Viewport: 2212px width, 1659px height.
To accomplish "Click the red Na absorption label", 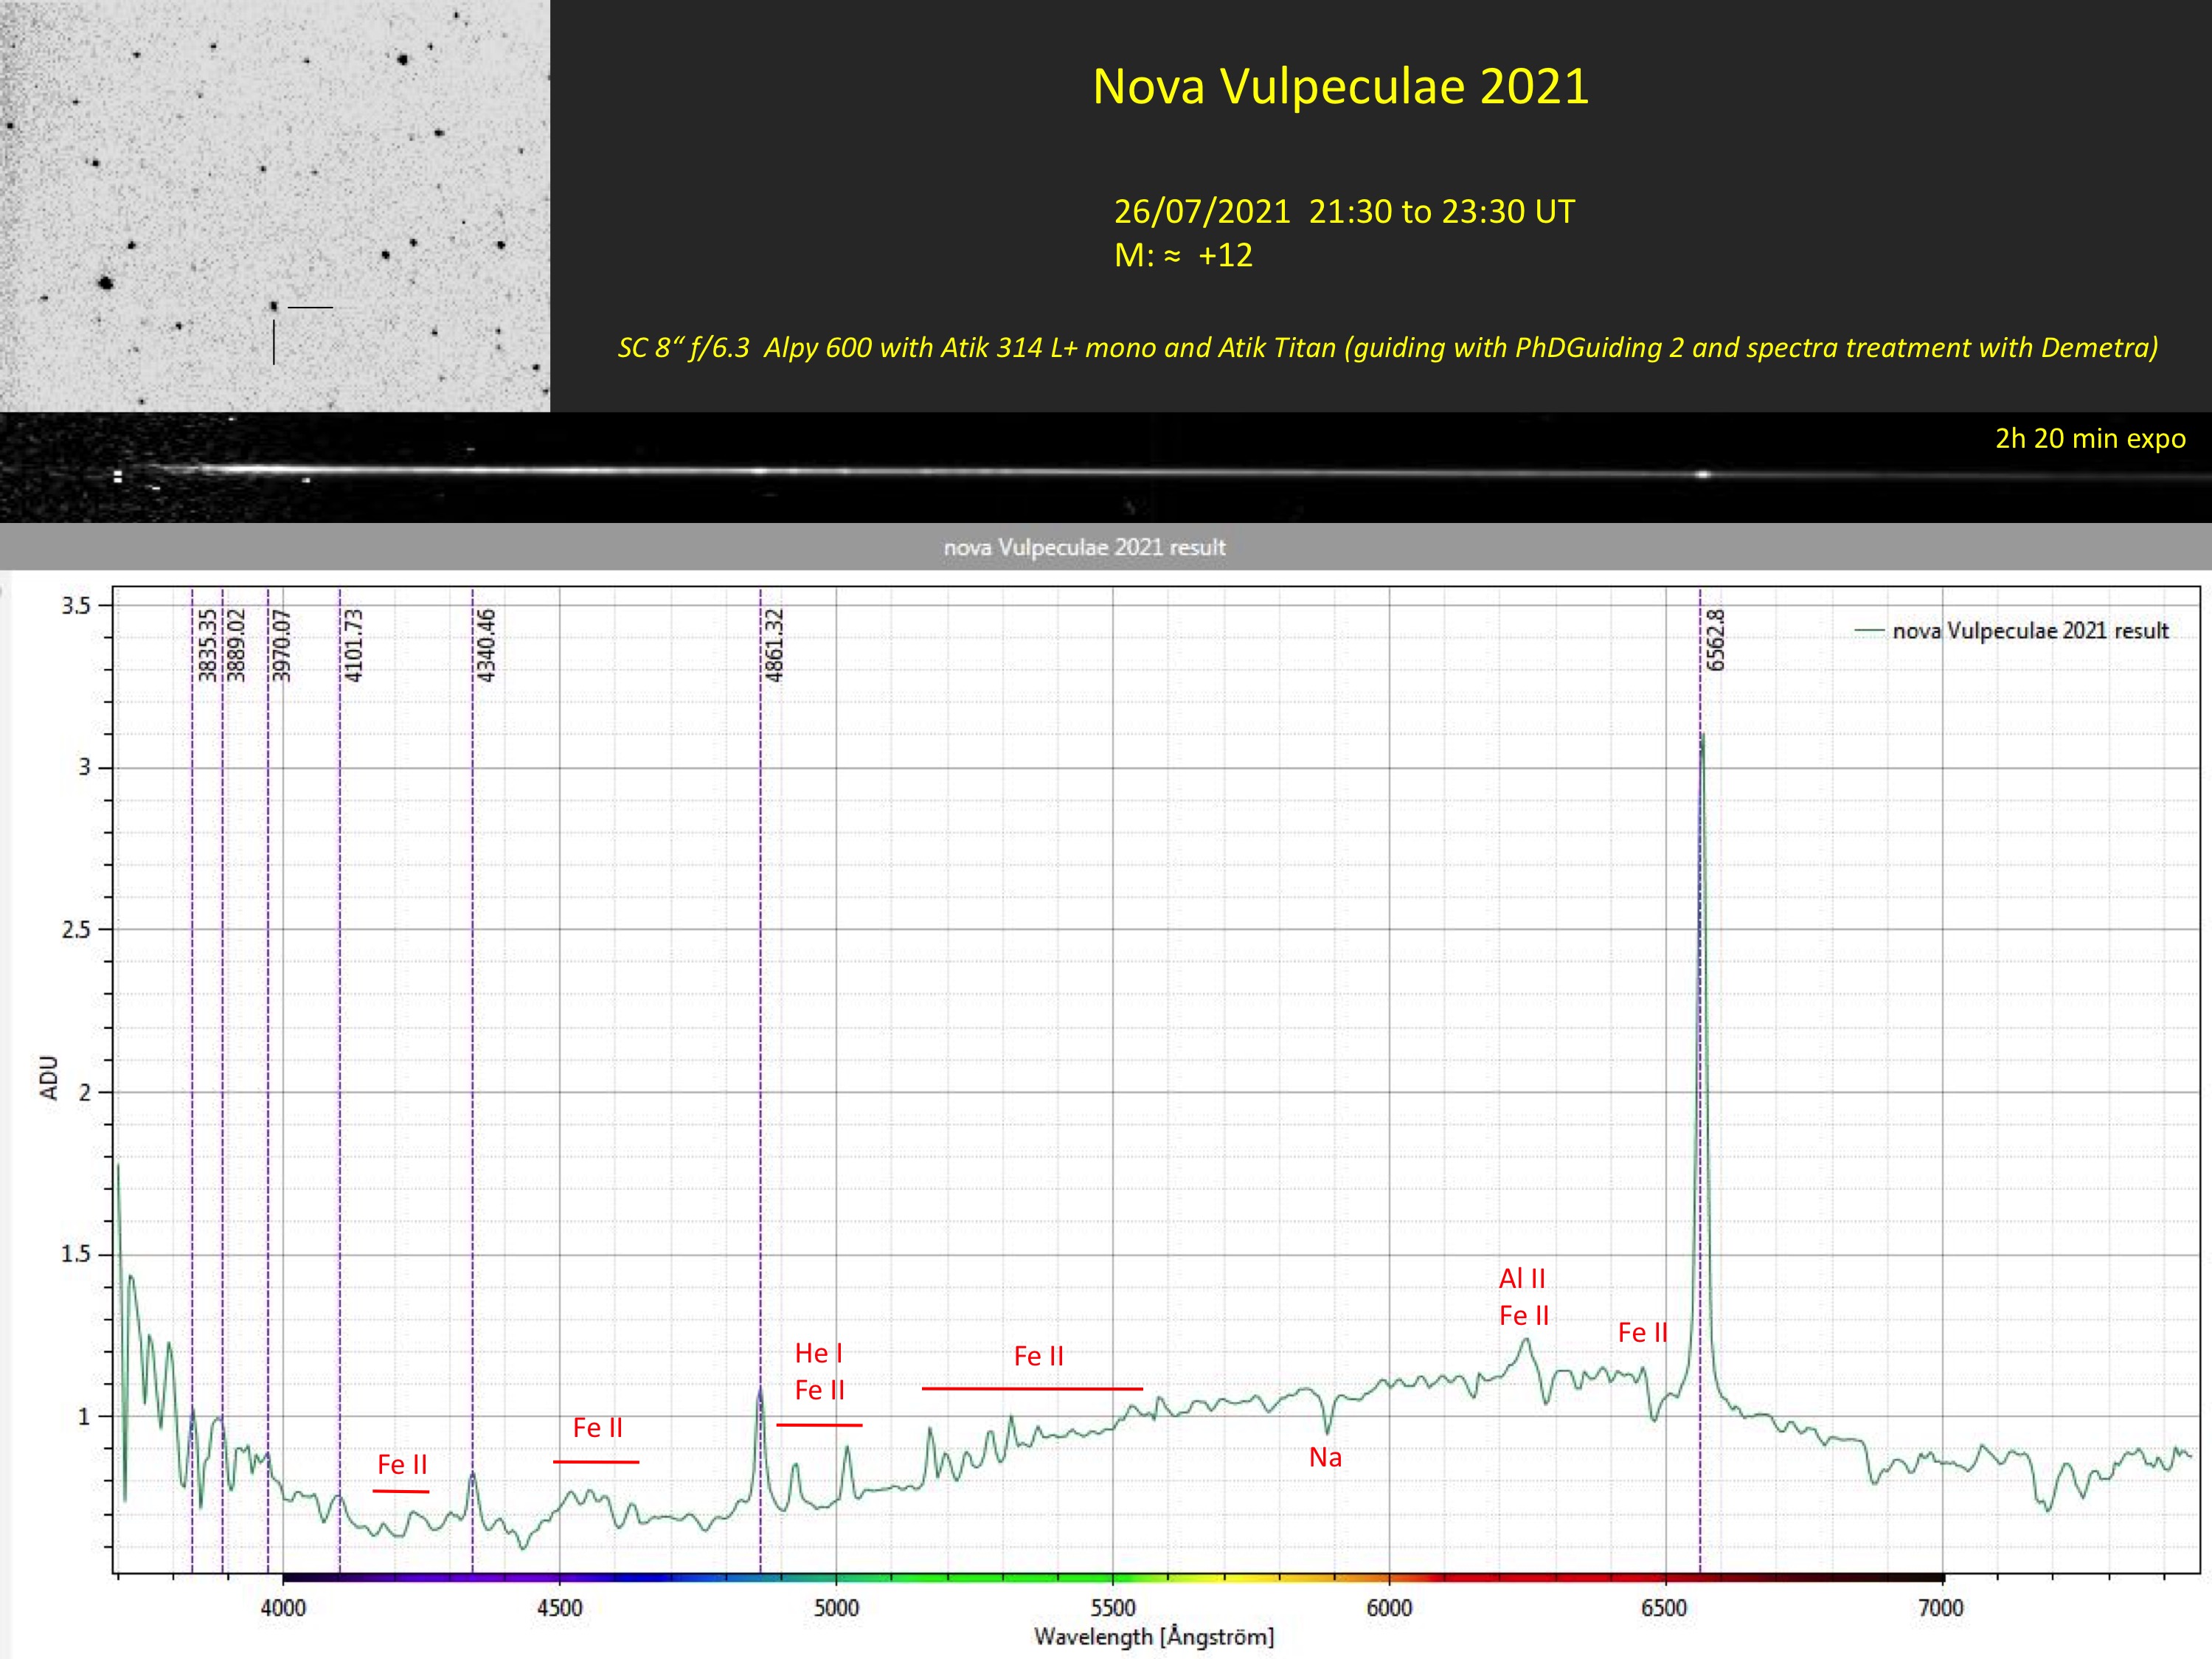I will pyautogui.click(x=1325, y=1457).
